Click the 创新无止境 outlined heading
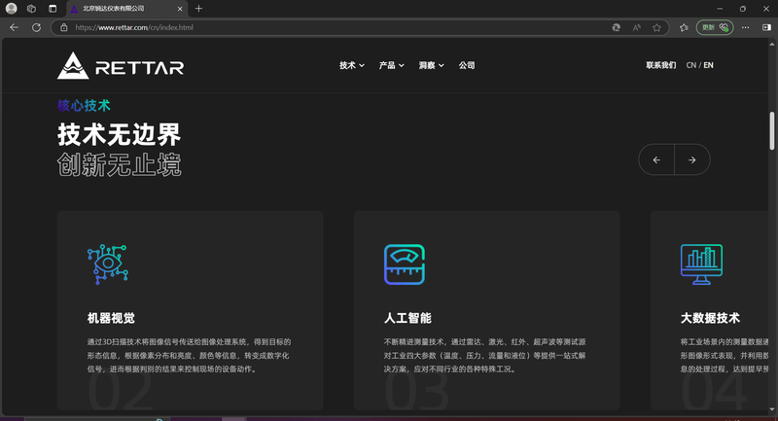The width and height of the screenshot is (778, 421). point(119,164)
